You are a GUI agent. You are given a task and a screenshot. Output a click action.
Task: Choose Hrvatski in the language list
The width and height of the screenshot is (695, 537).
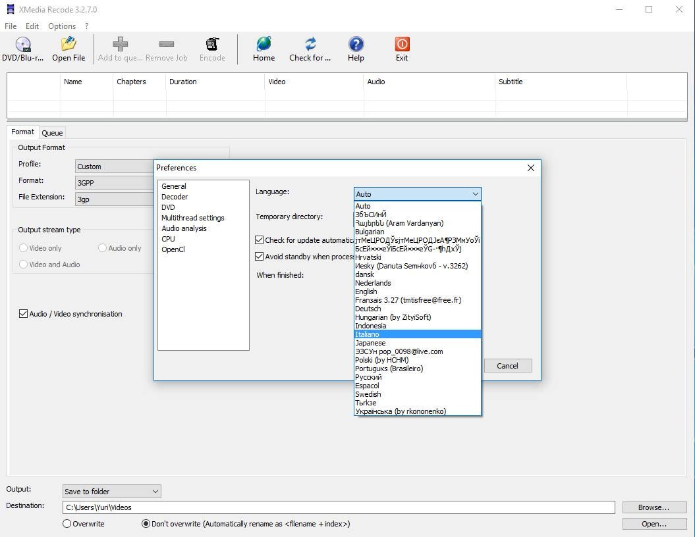pos(418,257)
